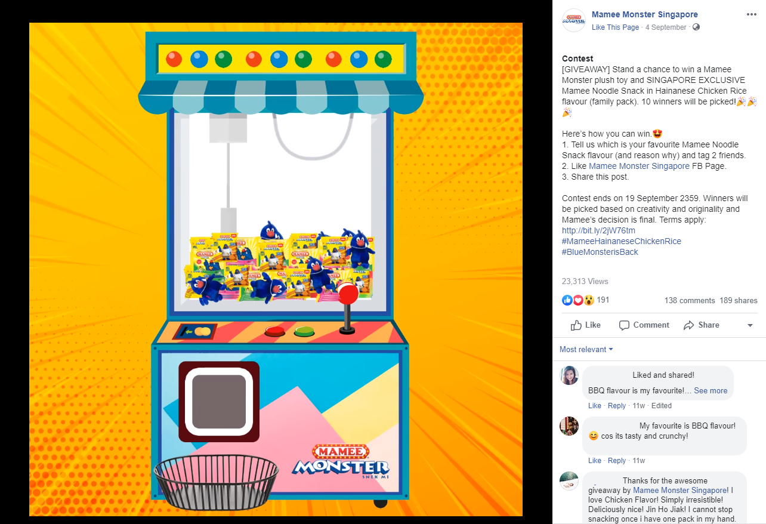766x524 pixels.
Task: Click the public globe privacy icon
Action: pyautogui.click(x=696, y=27)
